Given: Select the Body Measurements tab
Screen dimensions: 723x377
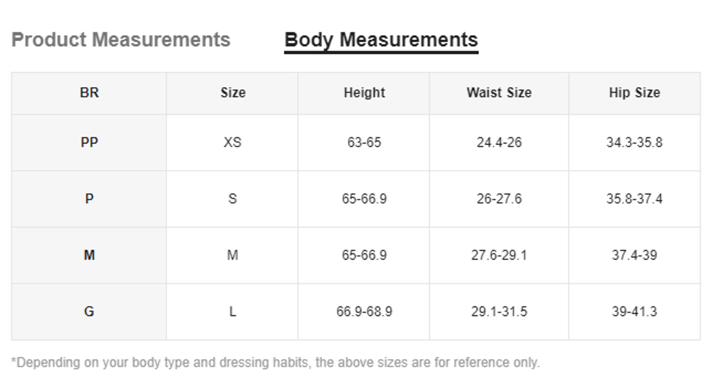Looking at the screenshot, I should tap(381, 40).
